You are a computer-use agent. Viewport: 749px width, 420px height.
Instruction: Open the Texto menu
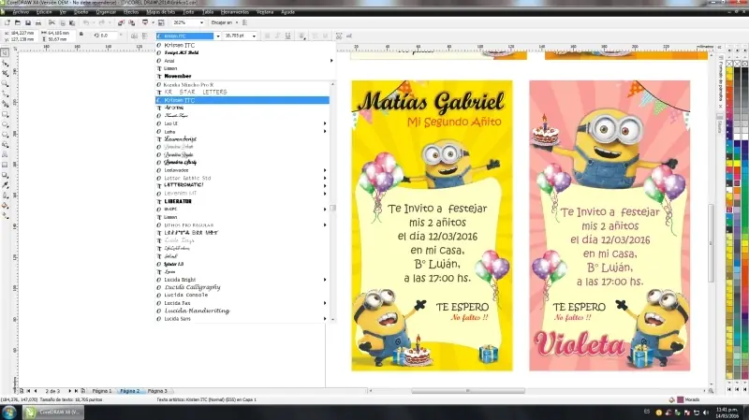click(x=189, y=12)
